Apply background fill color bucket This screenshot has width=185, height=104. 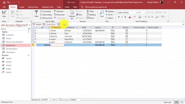(140, 17)
